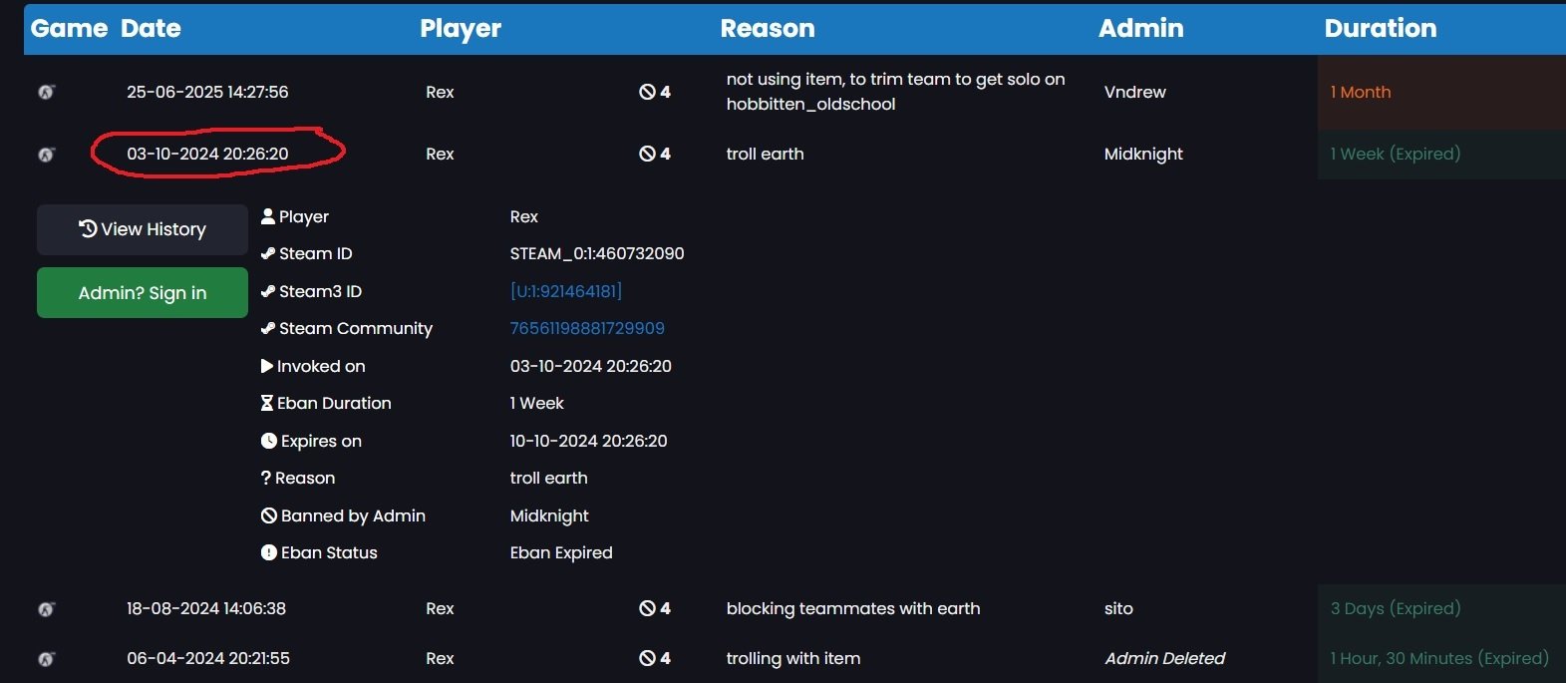This screenshot has height=683, width=1566.
Task: Sort table by Duration column header
Action: [1380, 28]
